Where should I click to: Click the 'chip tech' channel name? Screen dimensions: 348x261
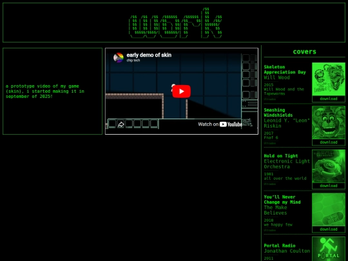coord(133,61)
